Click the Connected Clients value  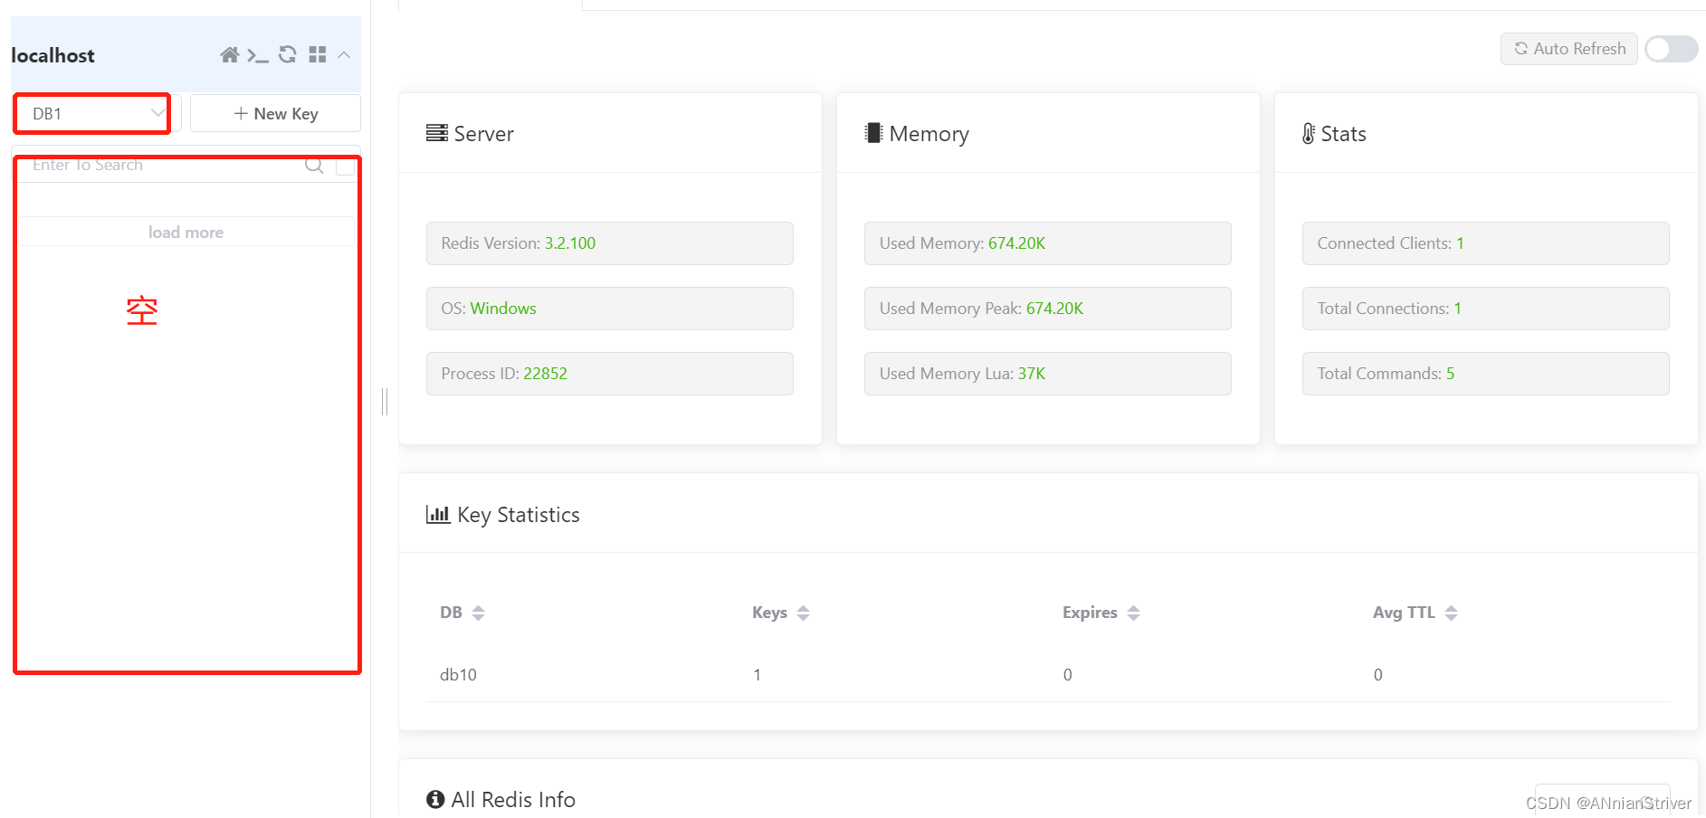pos(1460,243)
